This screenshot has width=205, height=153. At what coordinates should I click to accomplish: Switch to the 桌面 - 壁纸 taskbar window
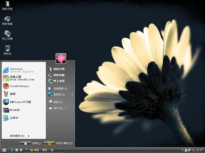pyautogui.click(x=44, y=150)
